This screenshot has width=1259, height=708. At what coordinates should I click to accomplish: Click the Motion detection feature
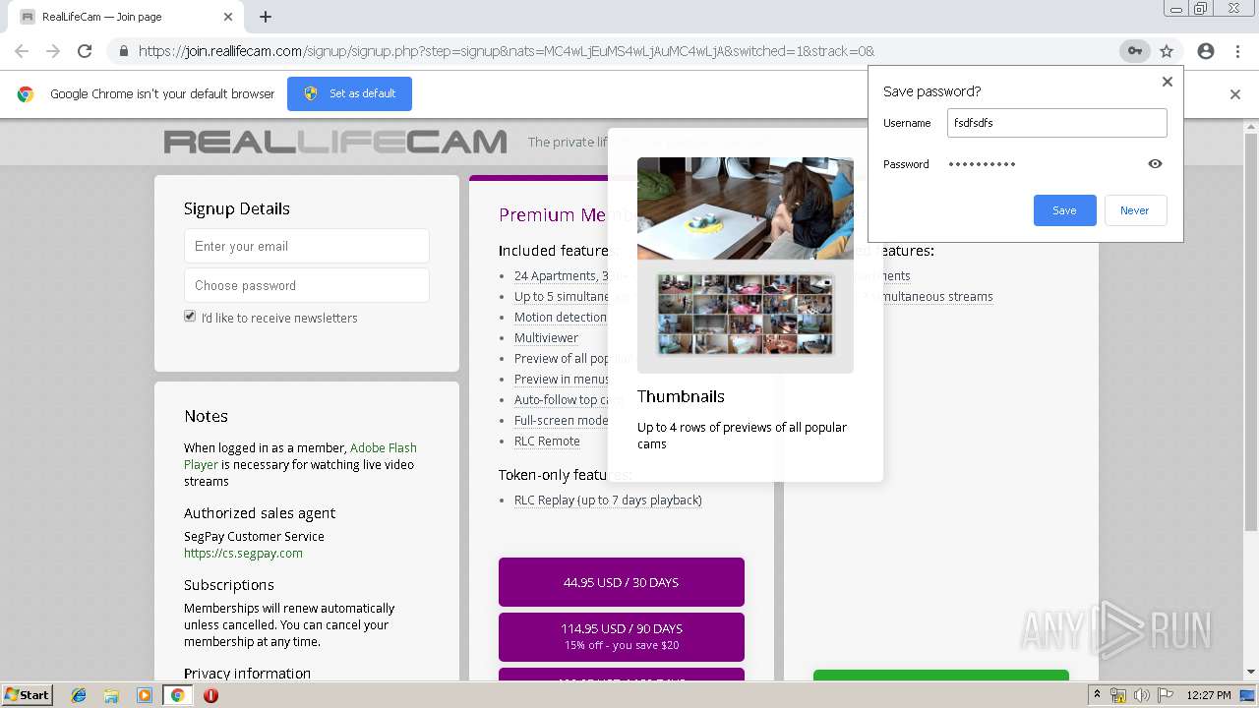click(561, 317)
